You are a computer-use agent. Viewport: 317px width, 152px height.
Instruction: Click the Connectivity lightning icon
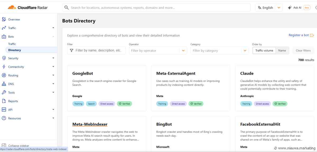[x=4, y=67]
